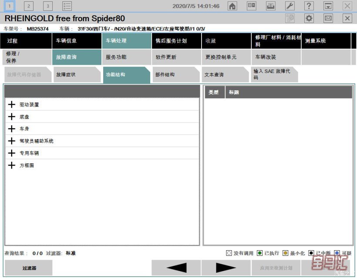This screenshot has height=278, width=357.
Task: Select the 软件更新 submenu
Action: 176,57
